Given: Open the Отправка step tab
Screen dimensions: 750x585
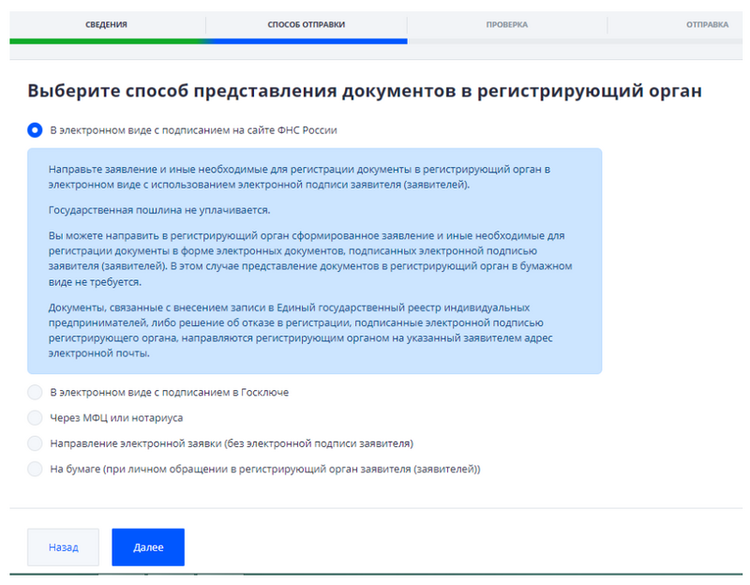Looking at the screenshot, I should [707, 24].
